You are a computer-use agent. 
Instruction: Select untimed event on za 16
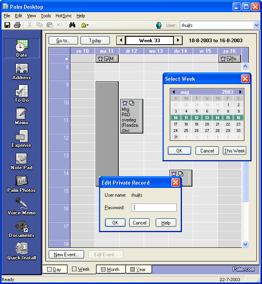(x=229, y=59)
